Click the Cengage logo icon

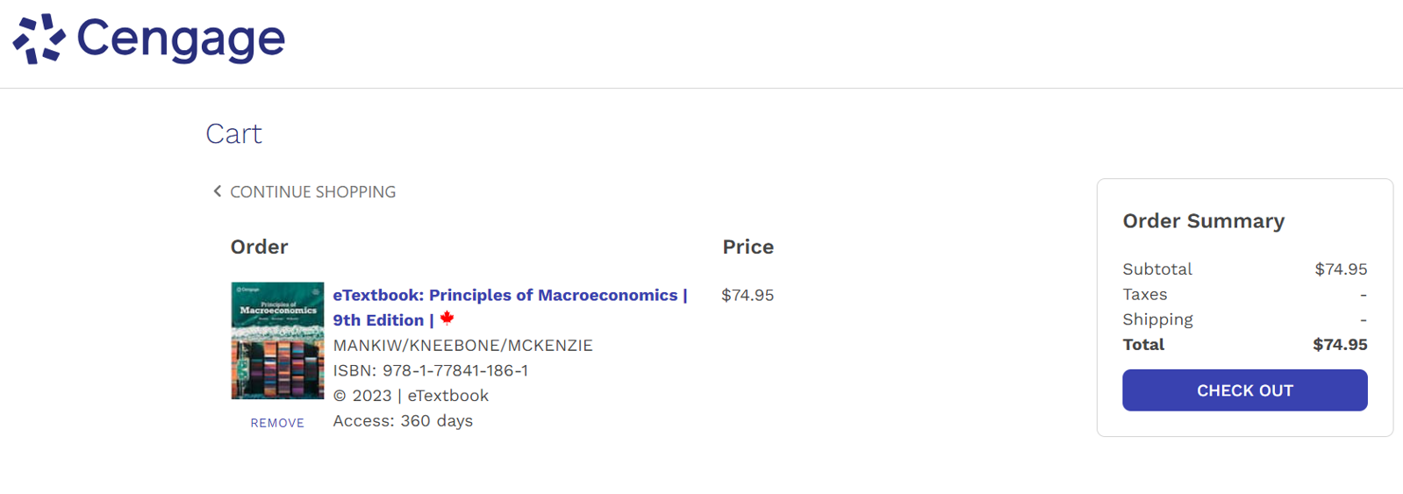[x=39, y=39]
